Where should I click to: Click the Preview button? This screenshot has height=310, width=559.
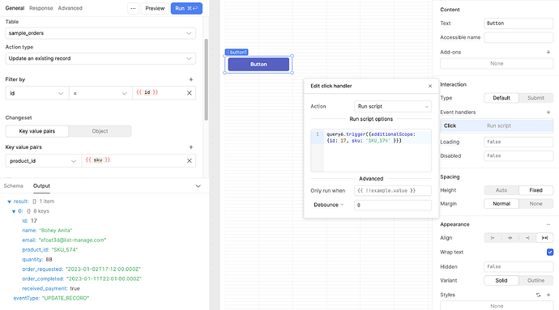coord(155,8)
